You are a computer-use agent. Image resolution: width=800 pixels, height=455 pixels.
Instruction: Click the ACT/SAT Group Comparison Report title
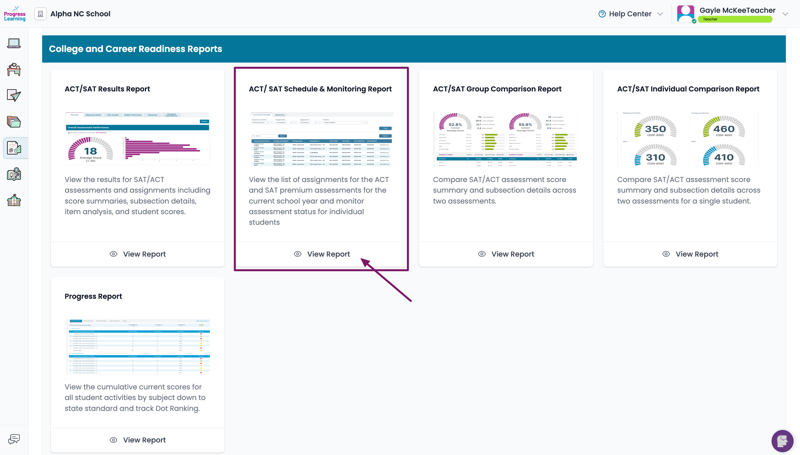(497, 89)
